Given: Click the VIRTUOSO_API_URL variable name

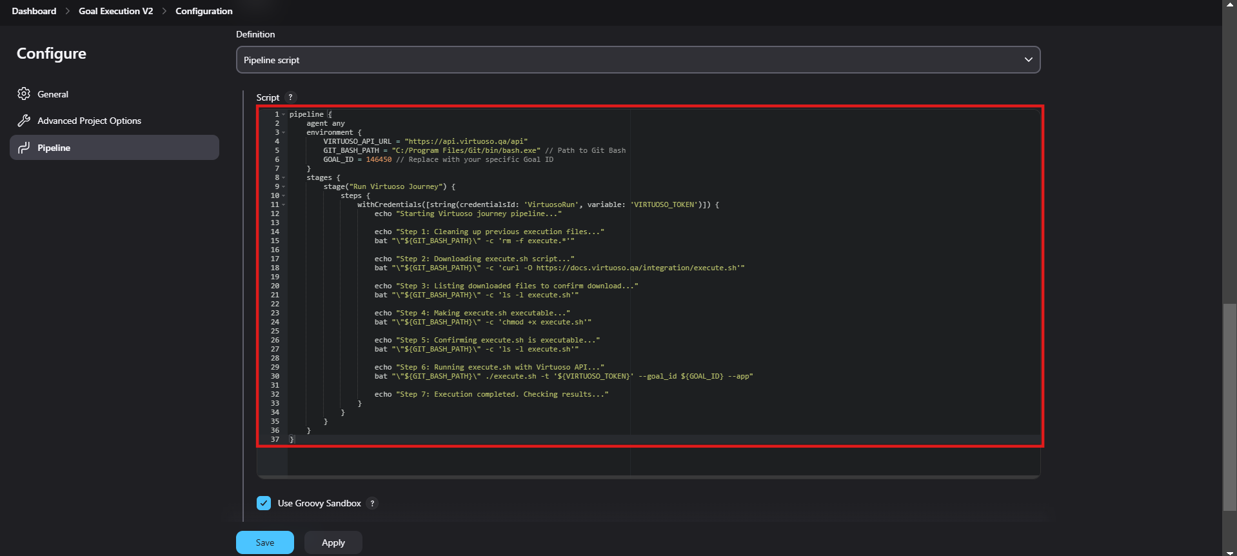Looking at the screenshot, I should pos(357,141).
